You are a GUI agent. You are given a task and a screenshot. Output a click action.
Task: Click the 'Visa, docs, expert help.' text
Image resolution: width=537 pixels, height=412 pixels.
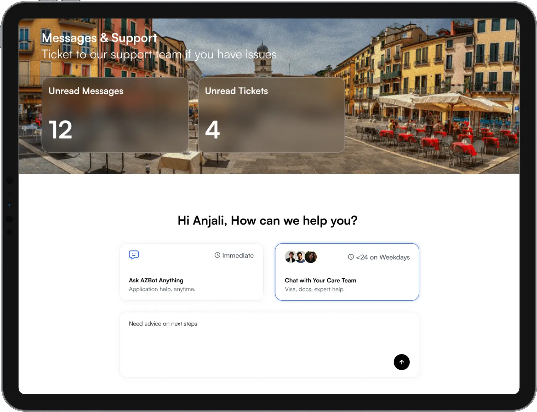[x=315, y=289]
